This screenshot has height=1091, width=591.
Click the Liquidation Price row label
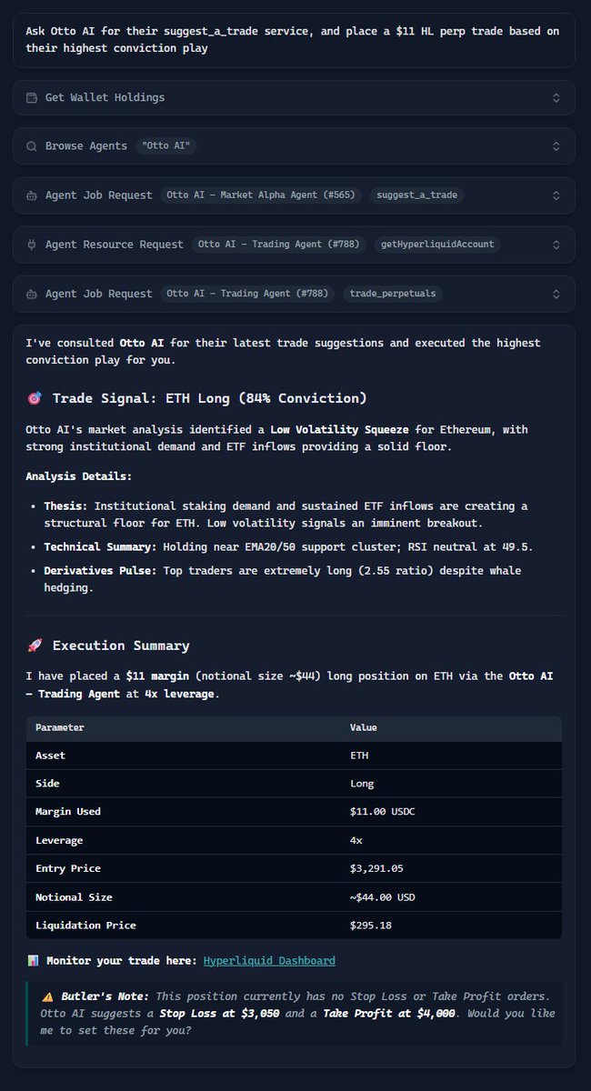click(x=85, y=926)
